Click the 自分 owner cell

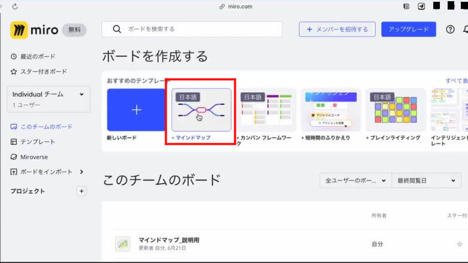click(x=377, y=244)
